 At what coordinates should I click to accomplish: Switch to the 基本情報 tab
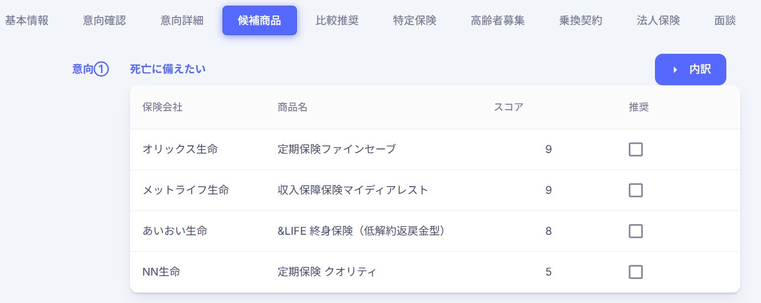[27, 20]
